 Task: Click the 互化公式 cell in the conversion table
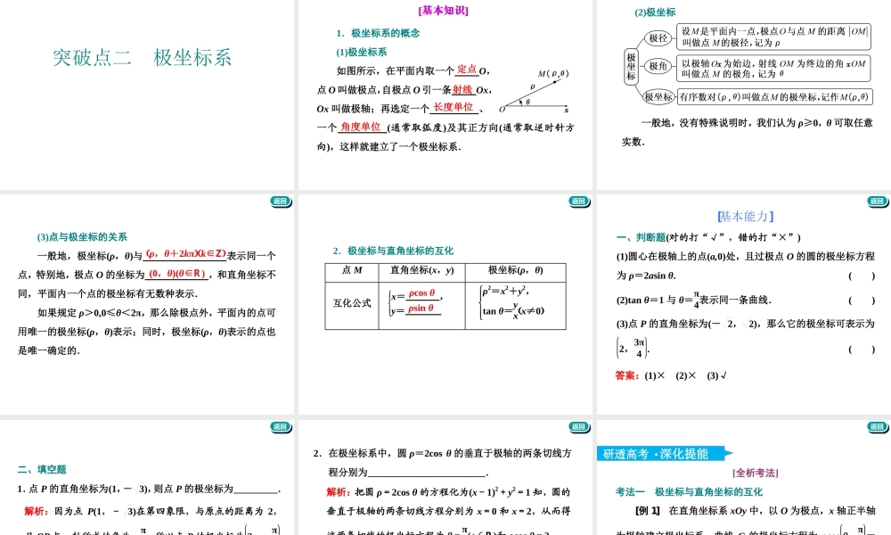tap(355, 302)
